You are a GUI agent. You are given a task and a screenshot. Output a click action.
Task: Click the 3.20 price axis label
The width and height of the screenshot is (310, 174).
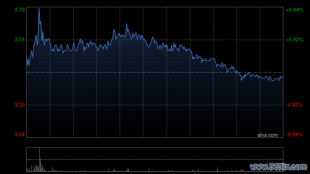pyautogui.click(x=19, y=105)
